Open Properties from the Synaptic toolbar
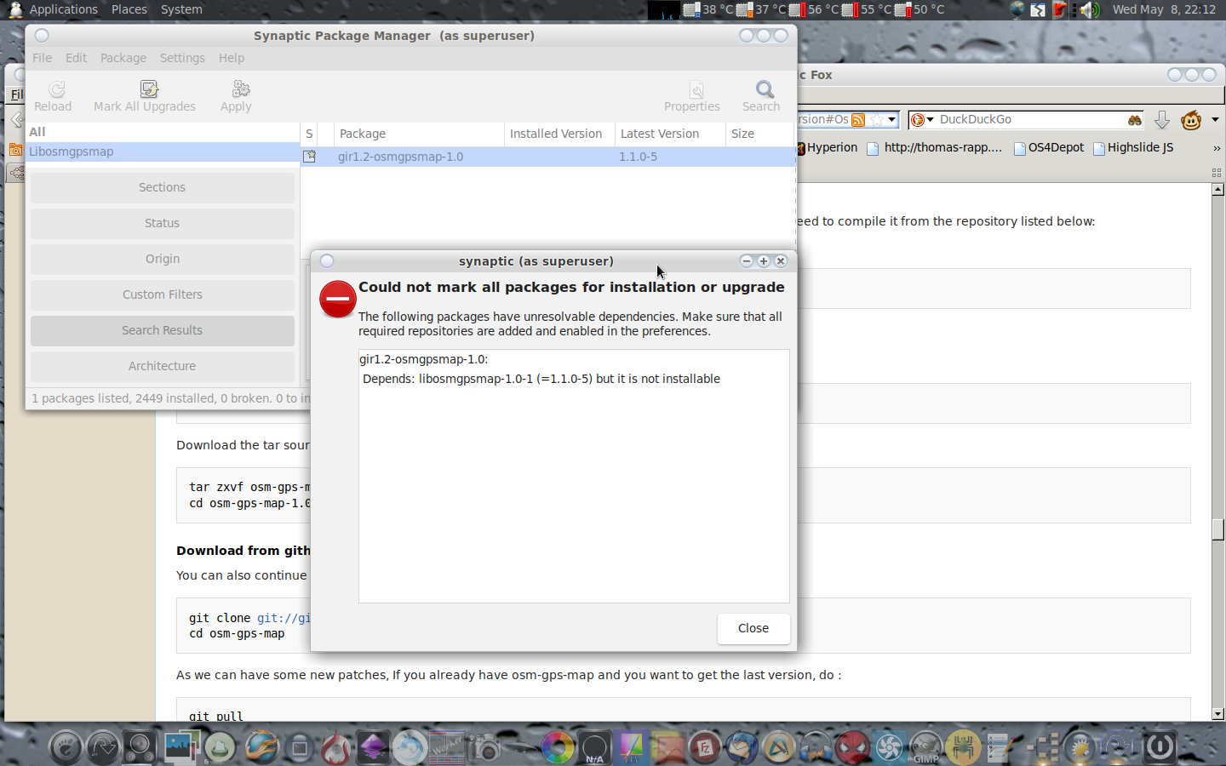The height and width of the screenshot is (766, 1226). 696,89
